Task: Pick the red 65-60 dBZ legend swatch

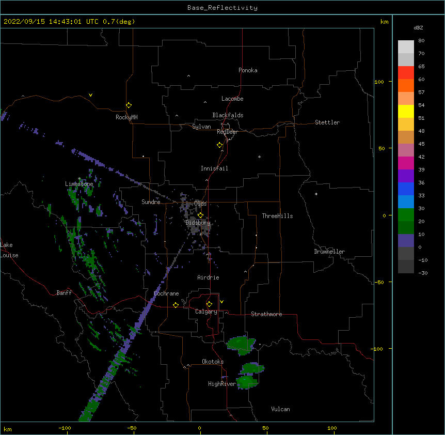Action: pyautogui.click(x=406, y=72)
